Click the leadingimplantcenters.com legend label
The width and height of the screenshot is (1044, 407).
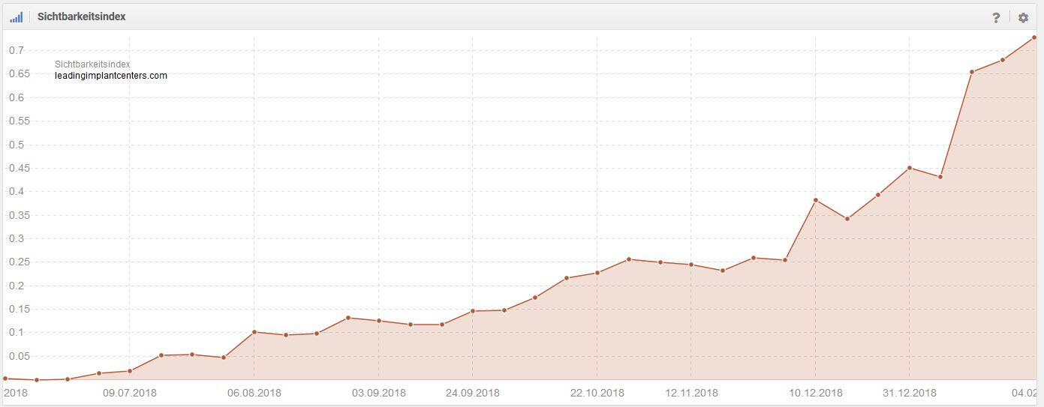pyautogui.click(x=111, y=76)
